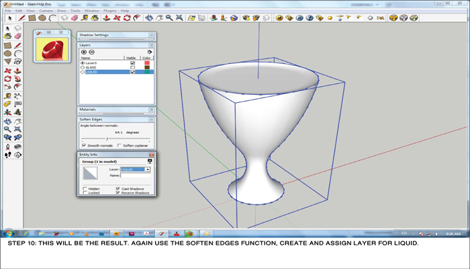Viewport: 470px width, 269px height.
Task: Click the LIQUID layer color swatch
Action: (147, 72)
